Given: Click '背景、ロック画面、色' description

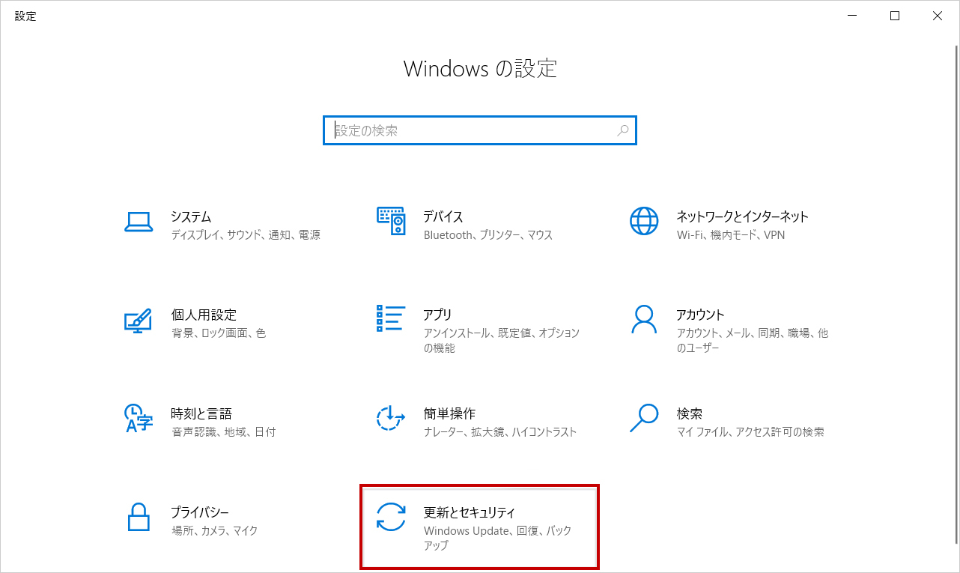Looking at the screenshot, I should 219,333.
